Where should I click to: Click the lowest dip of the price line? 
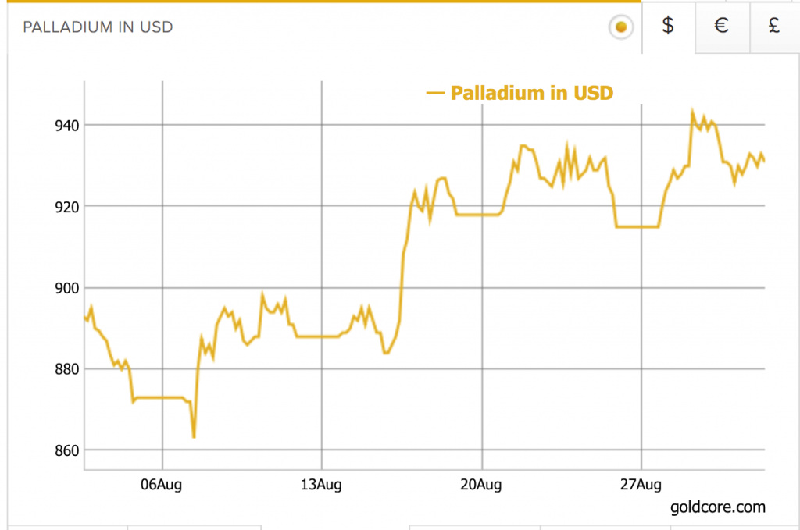coord(194,436)
